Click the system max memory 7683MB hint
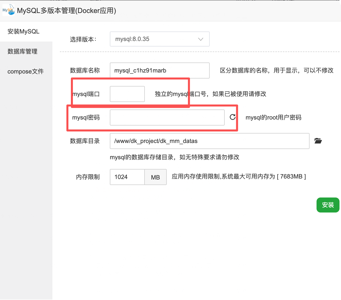341x300 pixels. point(239,176)
